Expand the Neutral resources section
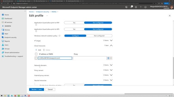Screen dimensions: 174x97 tap(111, 80)
